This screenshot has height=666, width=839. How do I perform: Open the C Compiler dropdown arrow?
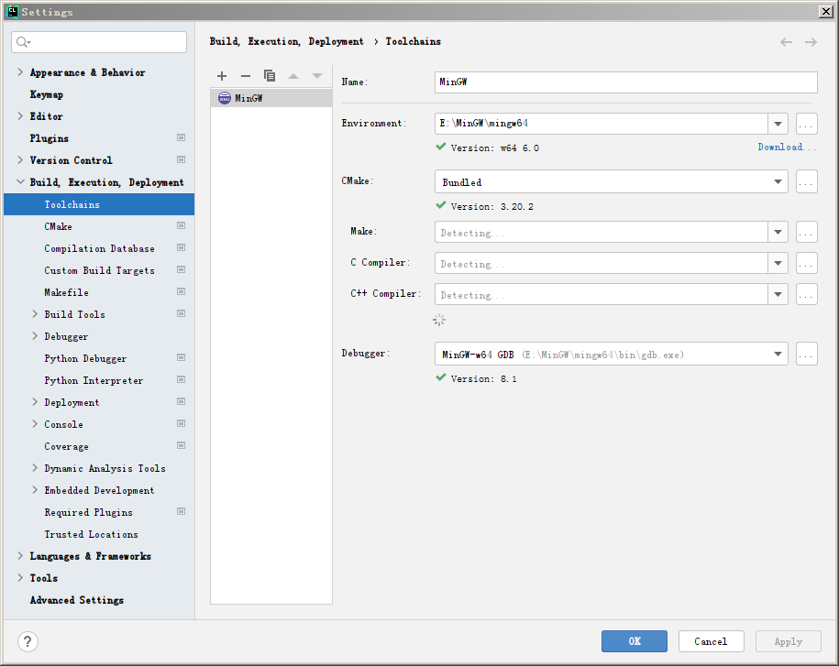tap(778, 263)
